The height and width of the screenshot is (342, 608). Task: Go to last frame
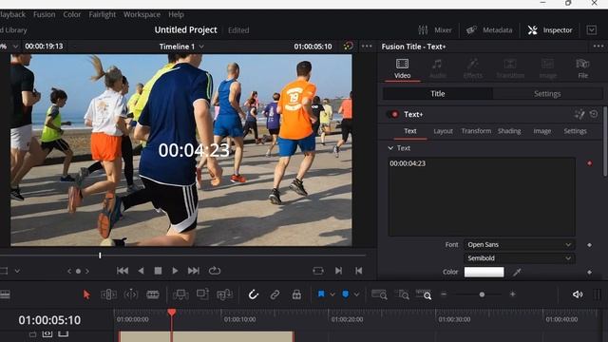click(x=194, y=271)
